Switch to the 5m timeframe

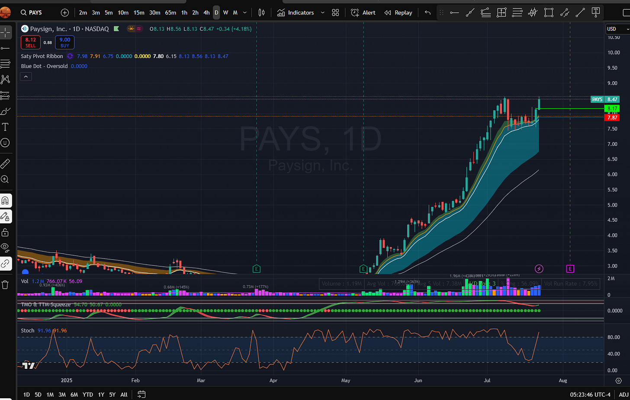tap(109, 13)
